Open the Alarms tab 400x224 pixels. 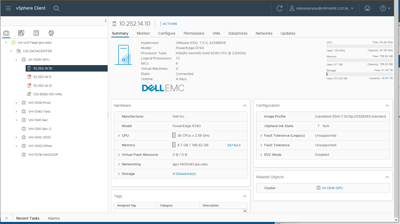point(54,218)
